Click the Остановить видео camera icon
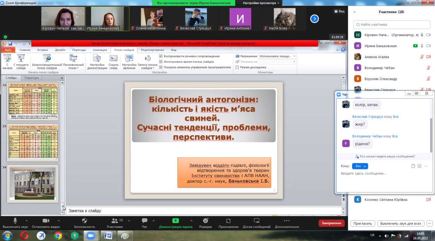 click(46, 221)
